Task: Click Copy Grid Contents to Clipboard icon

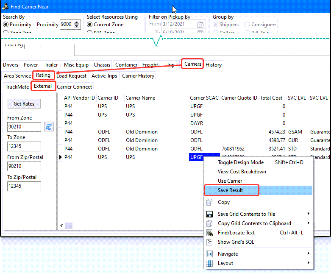Action: (209, 223)
